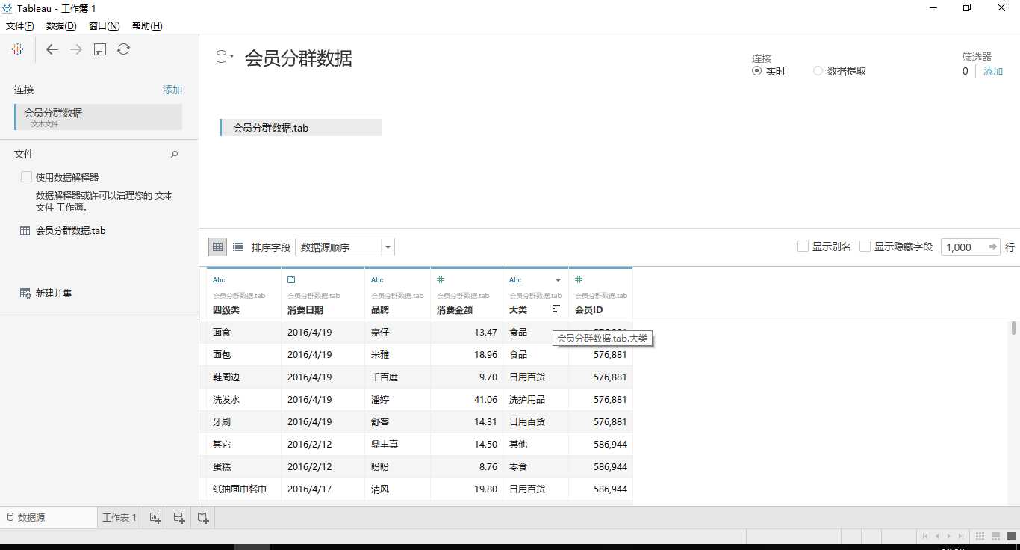
Task: Open the 帮助(H) menu
Action: click(147, 26)
